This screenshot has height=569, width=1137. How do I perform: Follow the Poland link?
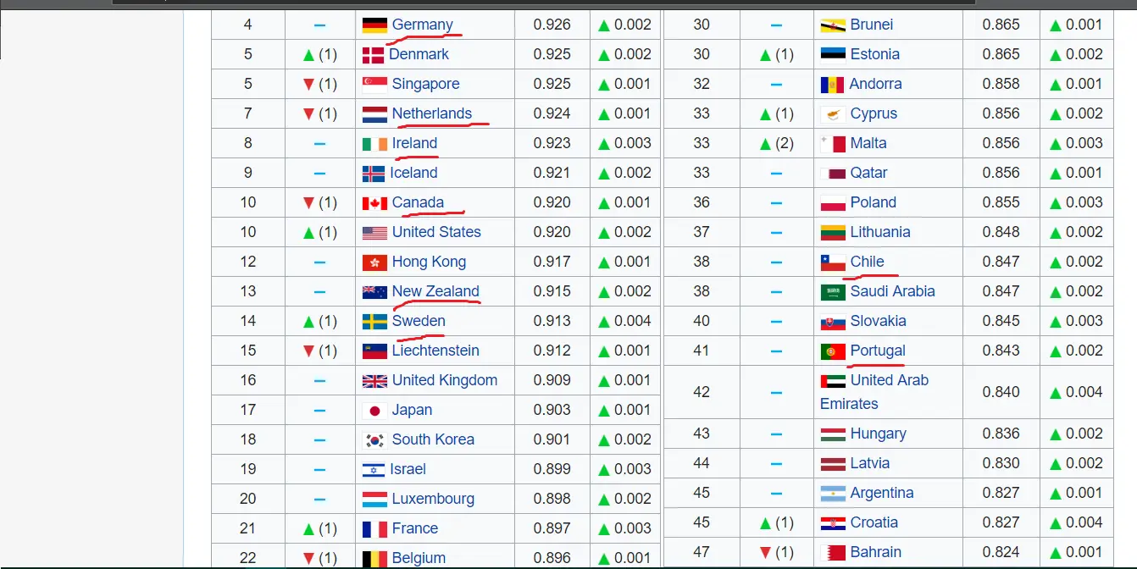coord(874,202)
